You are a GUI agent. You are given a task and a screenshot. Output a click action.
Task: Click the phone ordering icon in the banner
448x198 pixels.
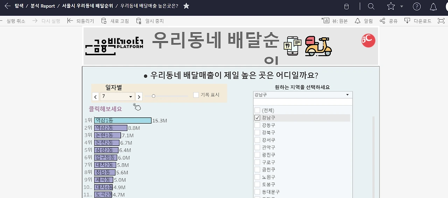point(293,46)
